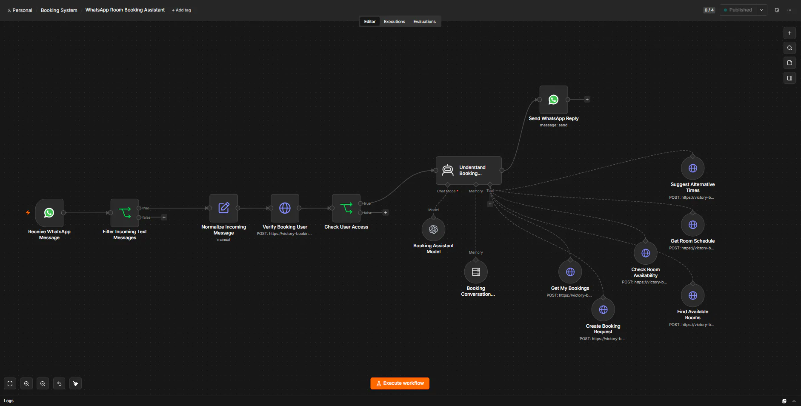This screenshot has width=801, height=406.
Task: Switch to the Evaluations tab
Action: [x=424, y=21]
